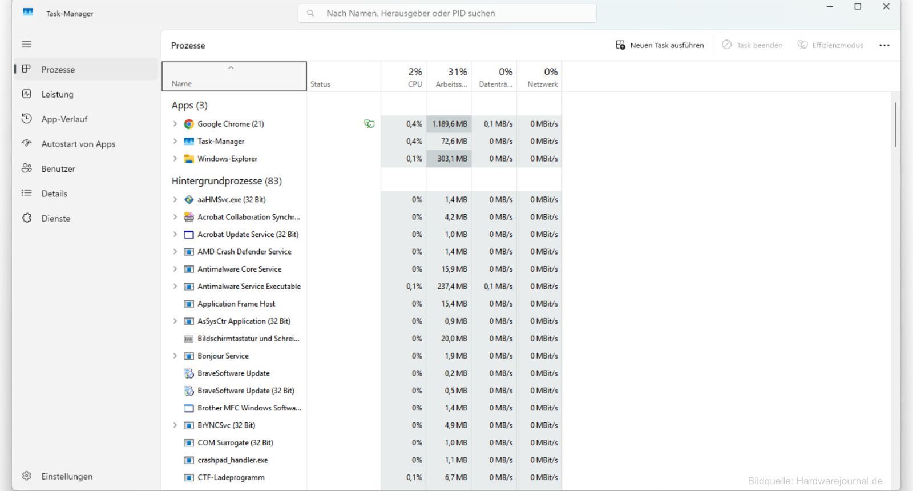Click the Task beenden button
Viewport: 913px width, 491px height.
tap(752, 45)
